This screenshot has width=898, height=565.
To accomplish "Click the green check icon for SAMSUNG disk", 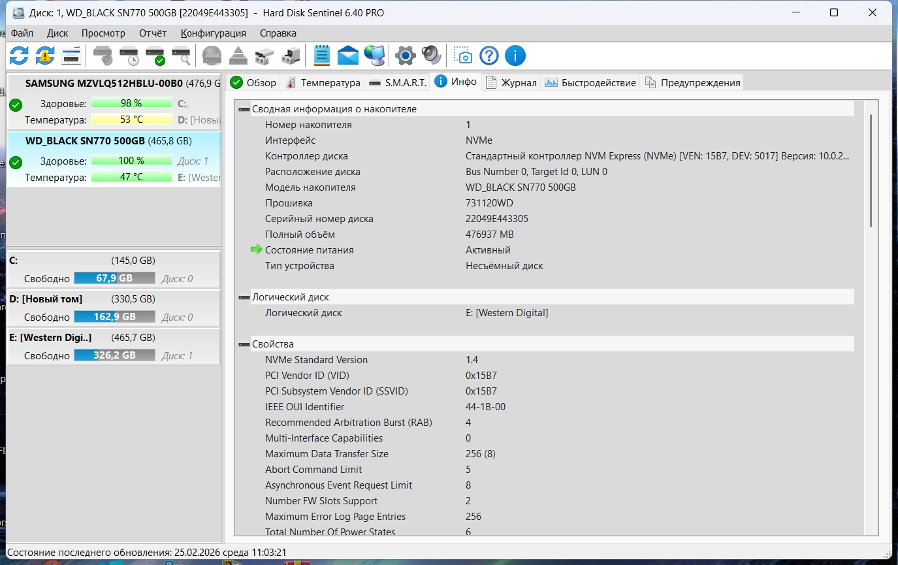I will pos(16,105).
